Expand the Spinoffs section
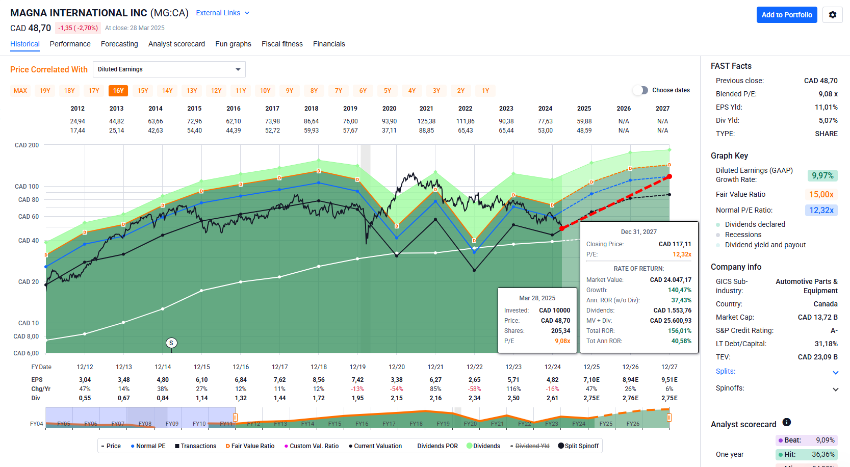Viewport: 850px width, 467px height. click(835, 389)
